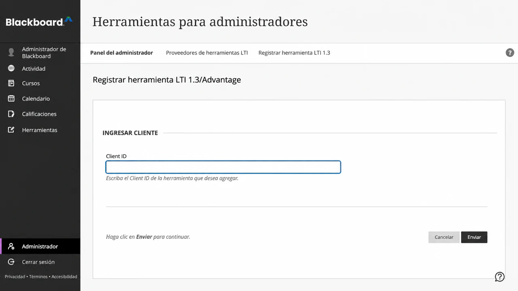The width and height of the screenshot is (518, 291).
Task: Open Herramientas from the sidebar
Action: [40, 130]
